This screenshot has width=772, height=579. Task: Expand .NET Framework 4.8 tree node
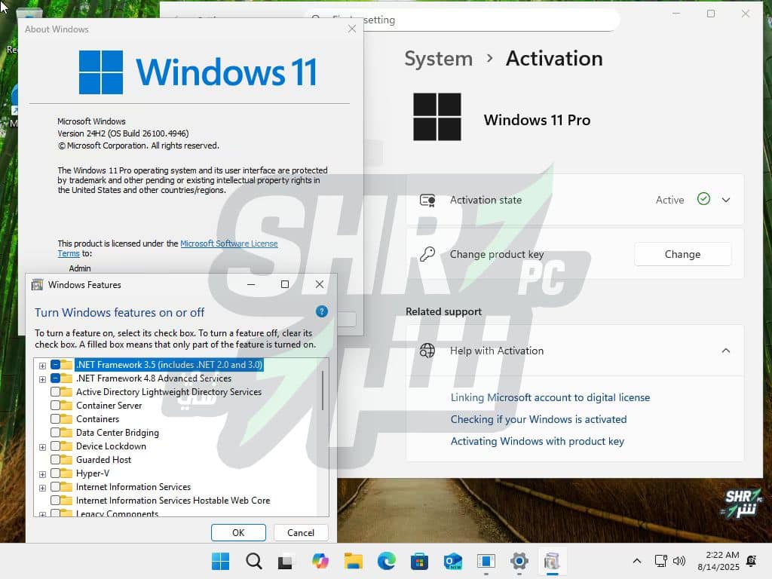tap(42, 379)
